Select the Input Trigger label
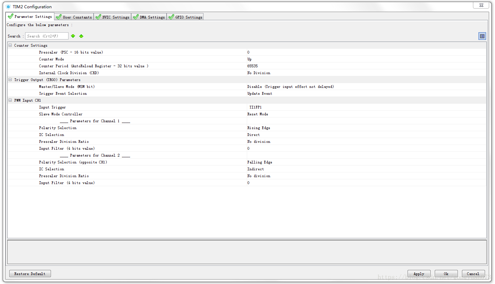The width and height of the screenshot is (495, 284). [x=52, y=107]
